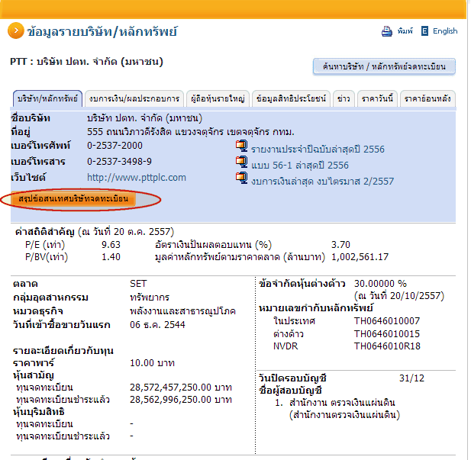The width and height of the screenshot is (471, 460).
Task: Click the orange arrow icon beside page title
Action: (15, 31)
